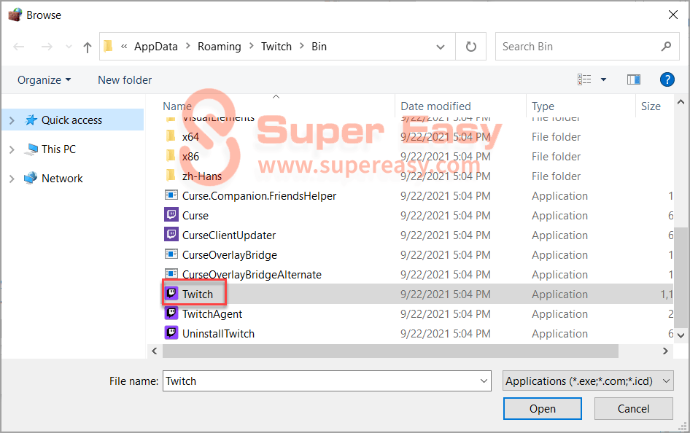Click into the File name field
The width and height of the screenshot is (690, 433).
(x=321, y=381)
